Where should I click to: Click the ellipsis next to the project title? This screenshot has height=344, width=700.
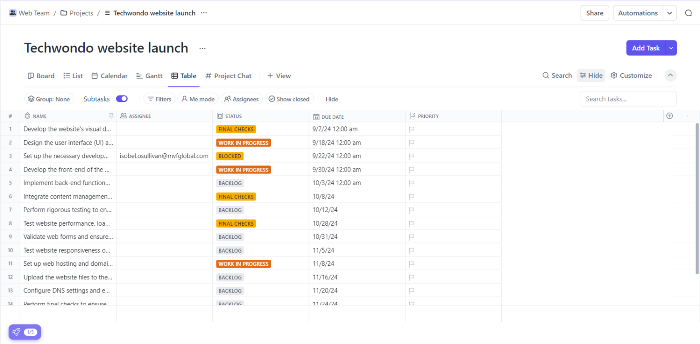[x=202, y=48]
